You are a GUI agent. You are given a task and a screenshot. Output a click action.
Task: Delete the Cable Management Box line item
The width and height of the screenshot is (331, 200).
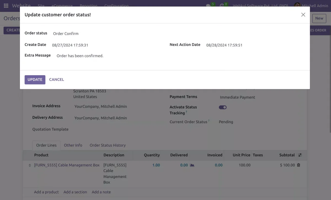click(x=299, y=165)
